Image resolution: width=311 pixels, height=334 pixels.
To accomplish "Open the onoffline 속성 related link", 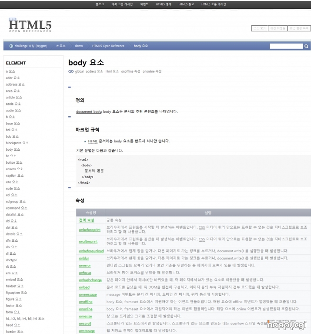I will [x=130, y=71].
